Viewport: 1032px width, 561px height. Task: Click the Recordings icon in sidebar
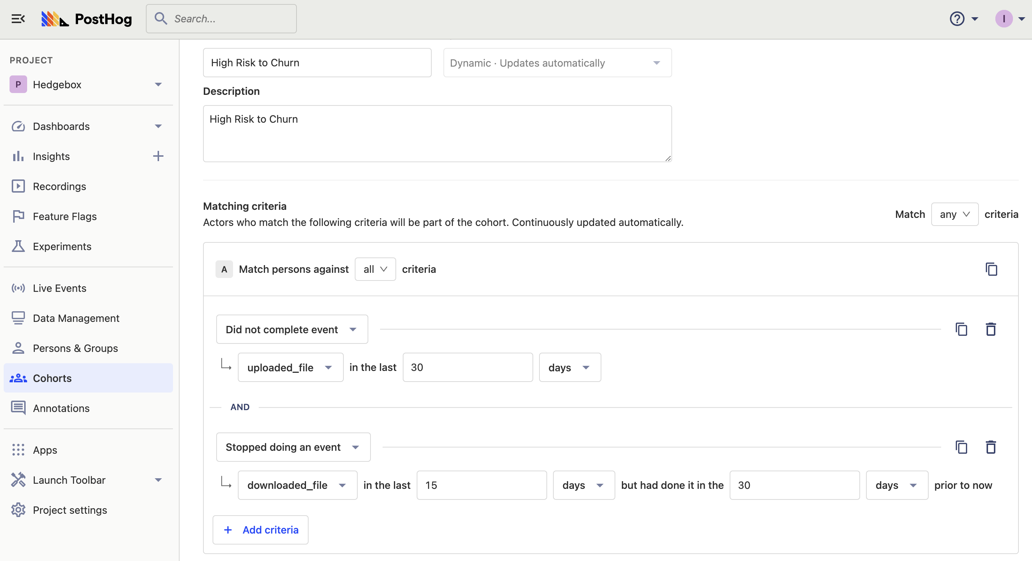[19, 186]
